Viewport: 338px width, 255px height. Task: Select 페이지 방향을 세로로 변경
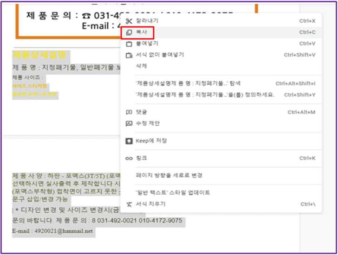[221, 175]
